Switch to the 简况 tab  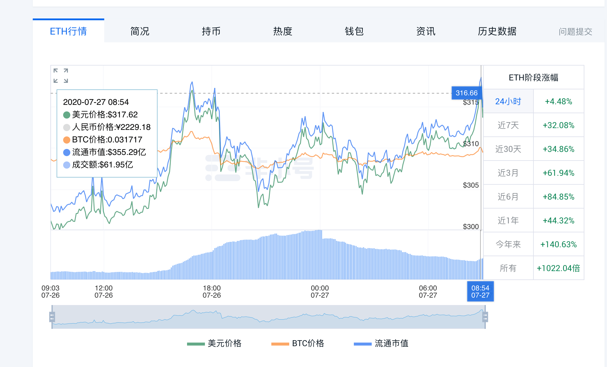140,31
